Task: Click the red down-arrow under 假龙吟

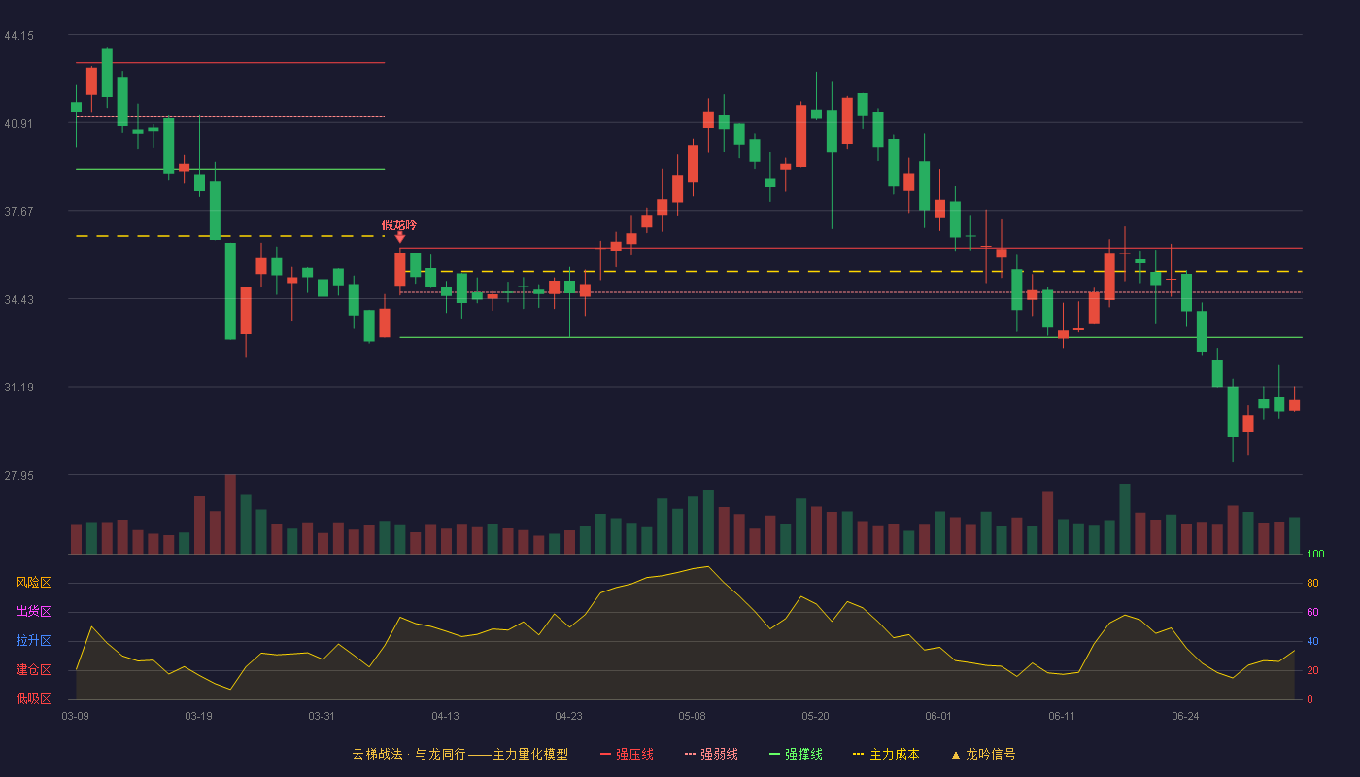Action: pyautogui.click(x=399, y=237)
